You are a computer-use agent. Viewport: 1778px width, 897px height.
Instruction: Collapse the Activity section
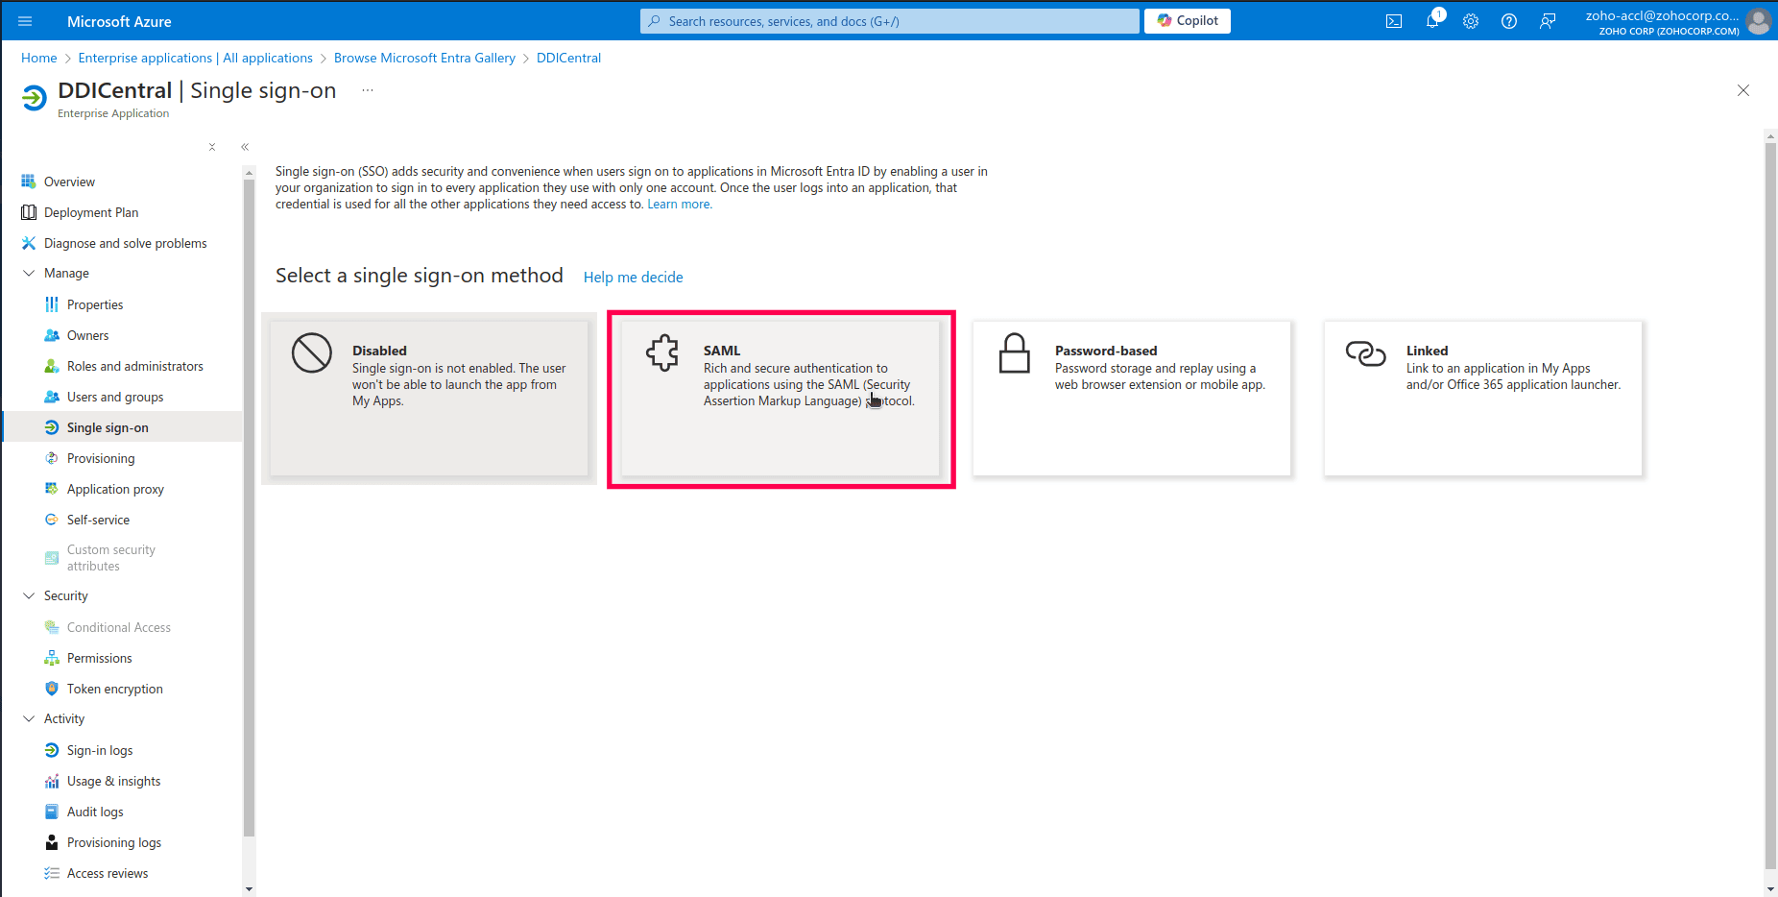[28, 718]
